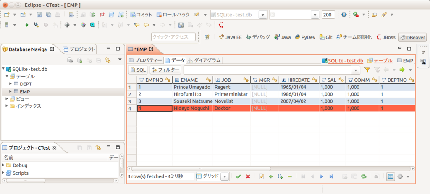Click the クイック・アクセス quick access field
The image size is (430, 194).
(x=173, y=37)
